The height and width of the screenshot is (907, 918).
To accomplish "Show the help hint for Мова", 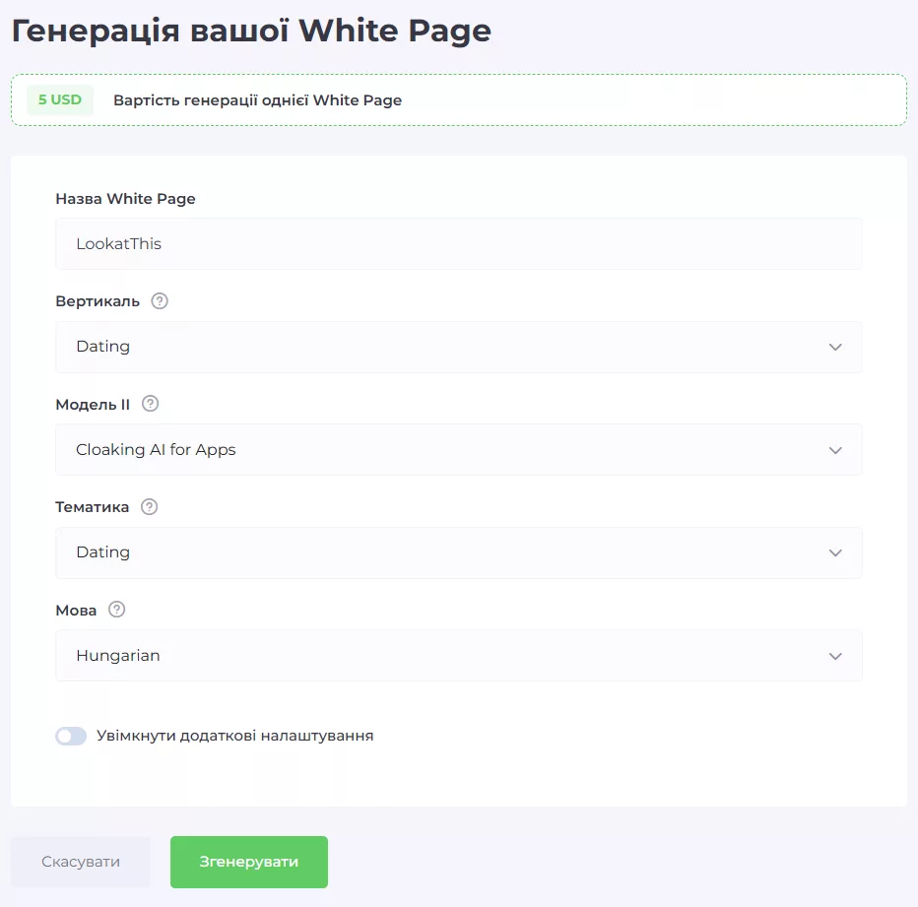I will (117, 610).
